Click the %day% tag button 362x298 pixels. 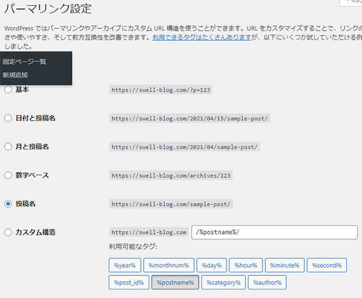point(213,265)
